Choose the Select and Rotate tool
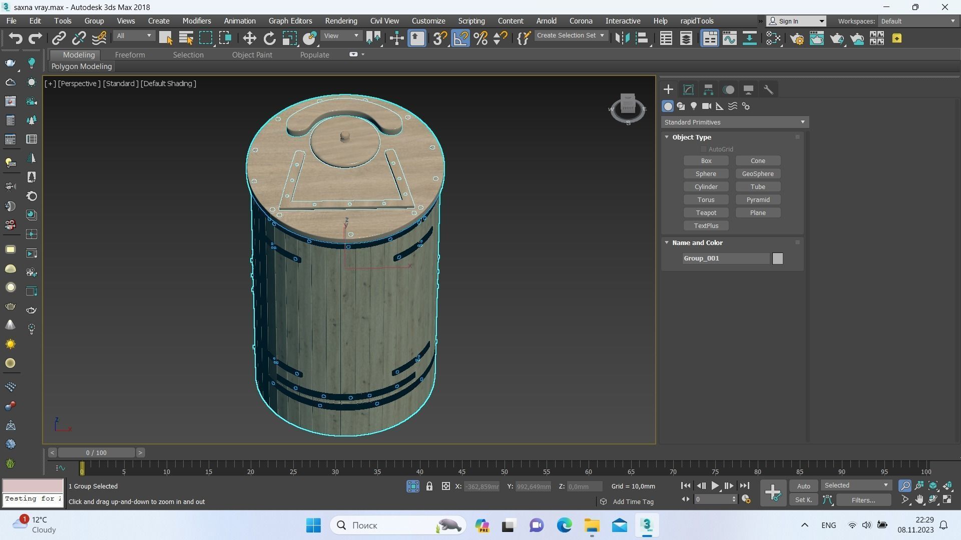Image resolution: width=961 pixels, height=540 pixels. click(269, 38)
